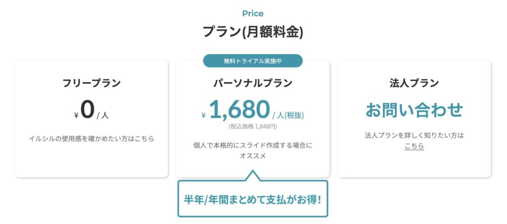Click the 税込価格 1,848円 note

click(253, 126)
